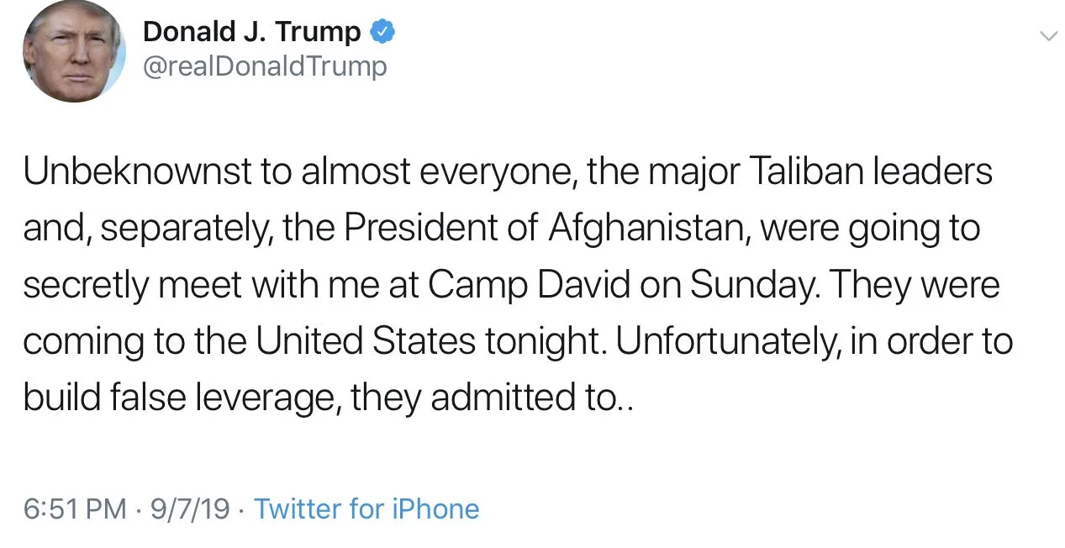This screenshot has height=548, width=1065.
Task: Click the 9/7/19 date text
Action: [x=190, y=508]
